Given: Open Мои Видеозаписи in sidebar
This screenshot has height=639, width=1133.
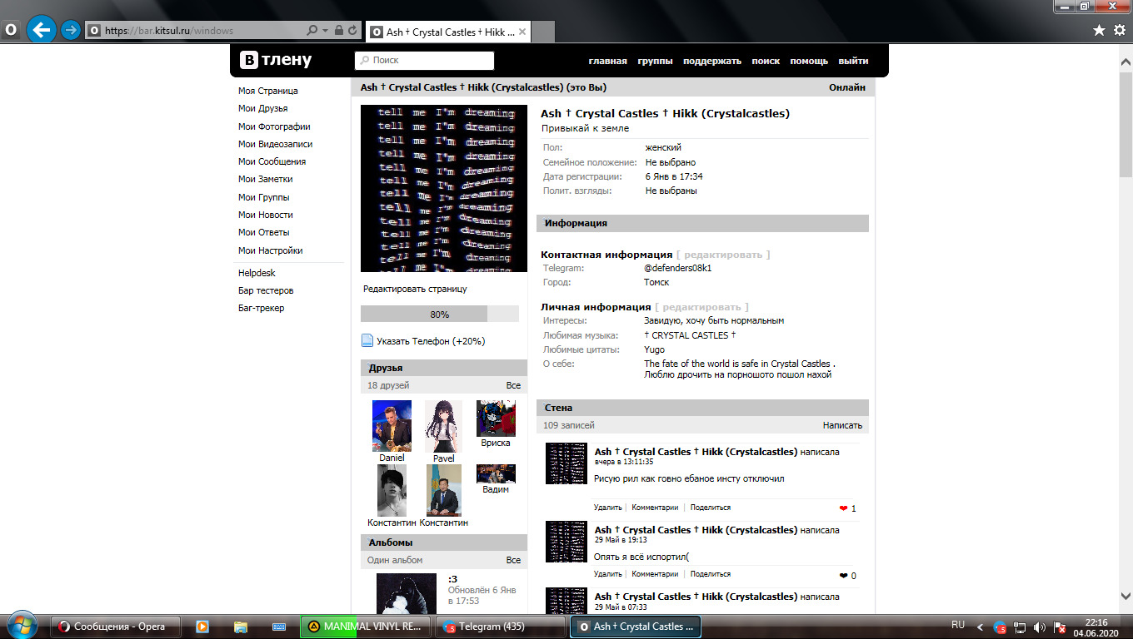Looking at the screenshot, I should coord(275,144).
